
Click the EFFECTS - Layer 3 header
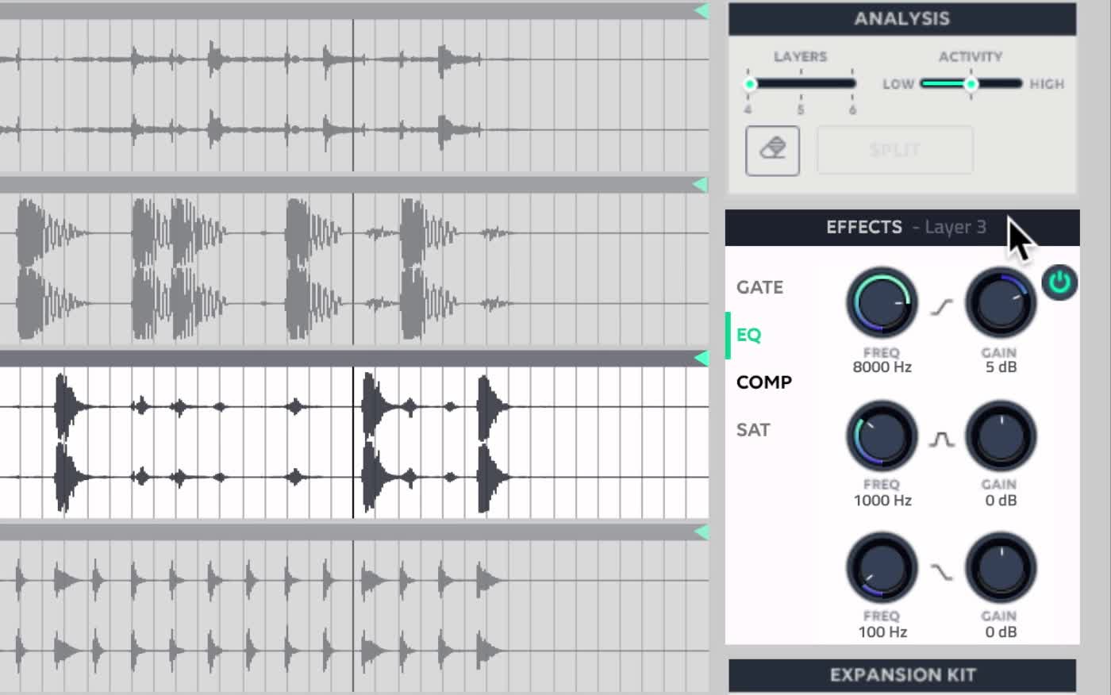tap(902, 228)
